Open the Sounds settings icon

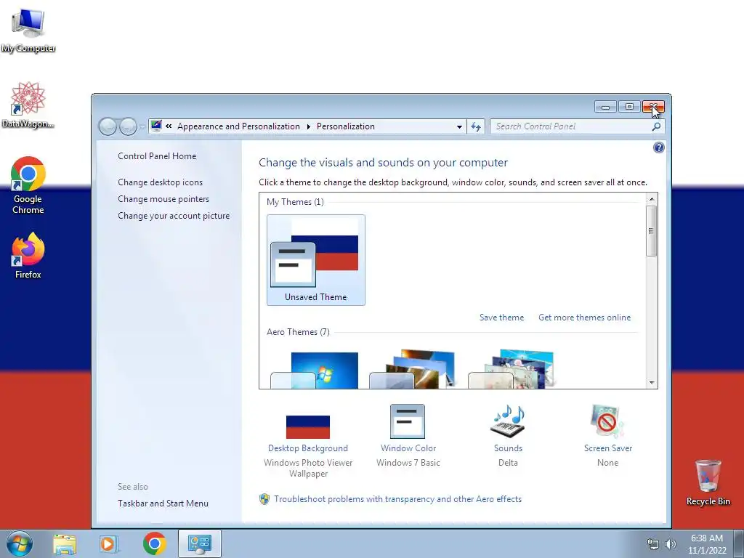tap(508, 421)
